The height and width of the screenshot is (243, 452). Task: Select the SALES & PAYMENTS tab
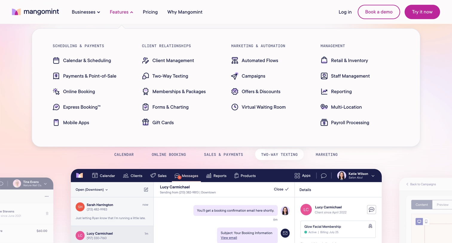(x=224, y=155)
